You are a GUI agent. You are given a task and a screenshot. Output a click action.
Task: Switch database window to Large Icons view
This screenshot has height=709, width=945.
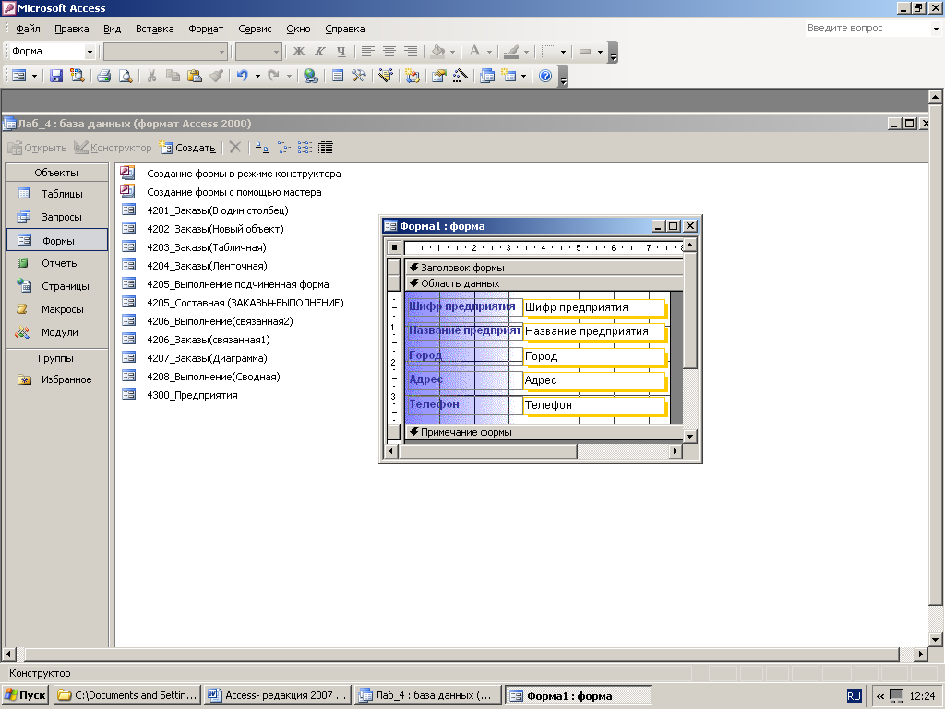(x=261, y=147)
